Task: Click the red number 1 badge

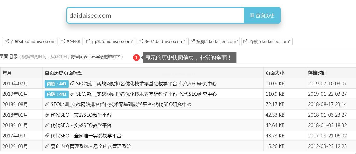Action: coord(136,58)
